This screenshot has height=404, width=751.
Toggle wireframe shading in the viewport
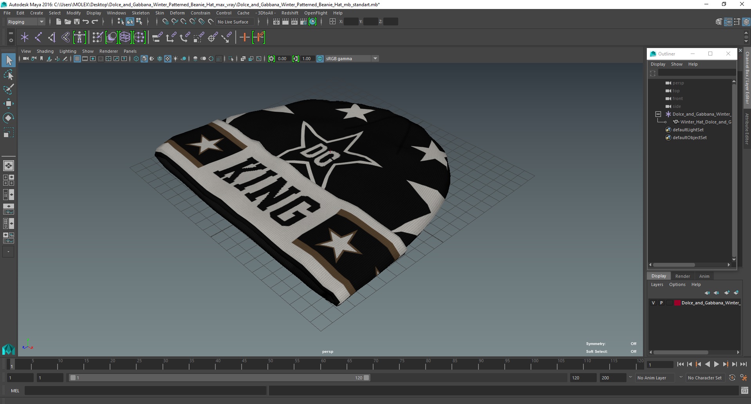(136, 59)
